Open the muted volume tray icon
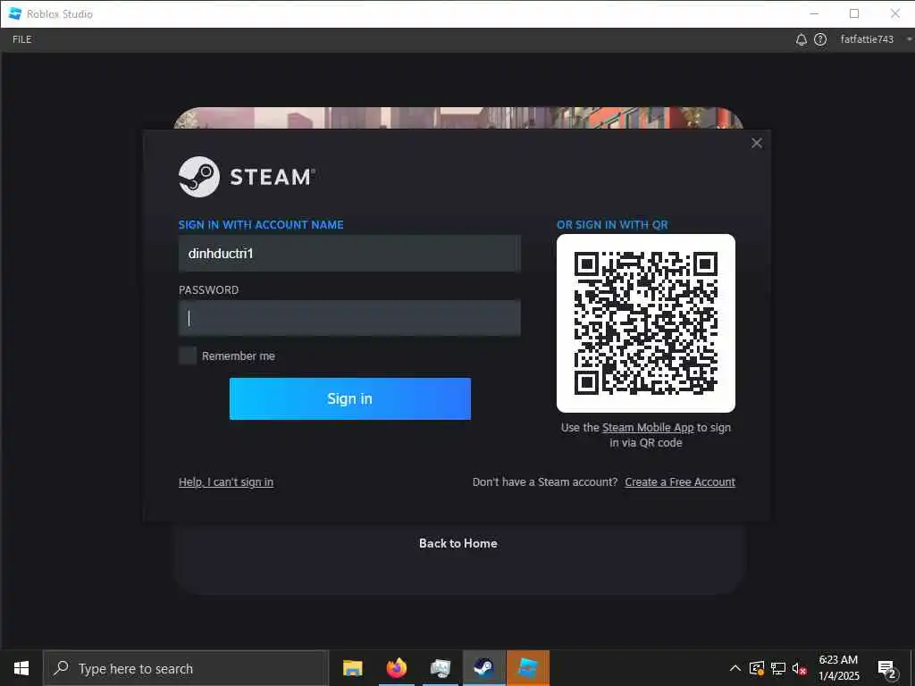The width and height of the screenshot is (915, 686). point(800,668)
